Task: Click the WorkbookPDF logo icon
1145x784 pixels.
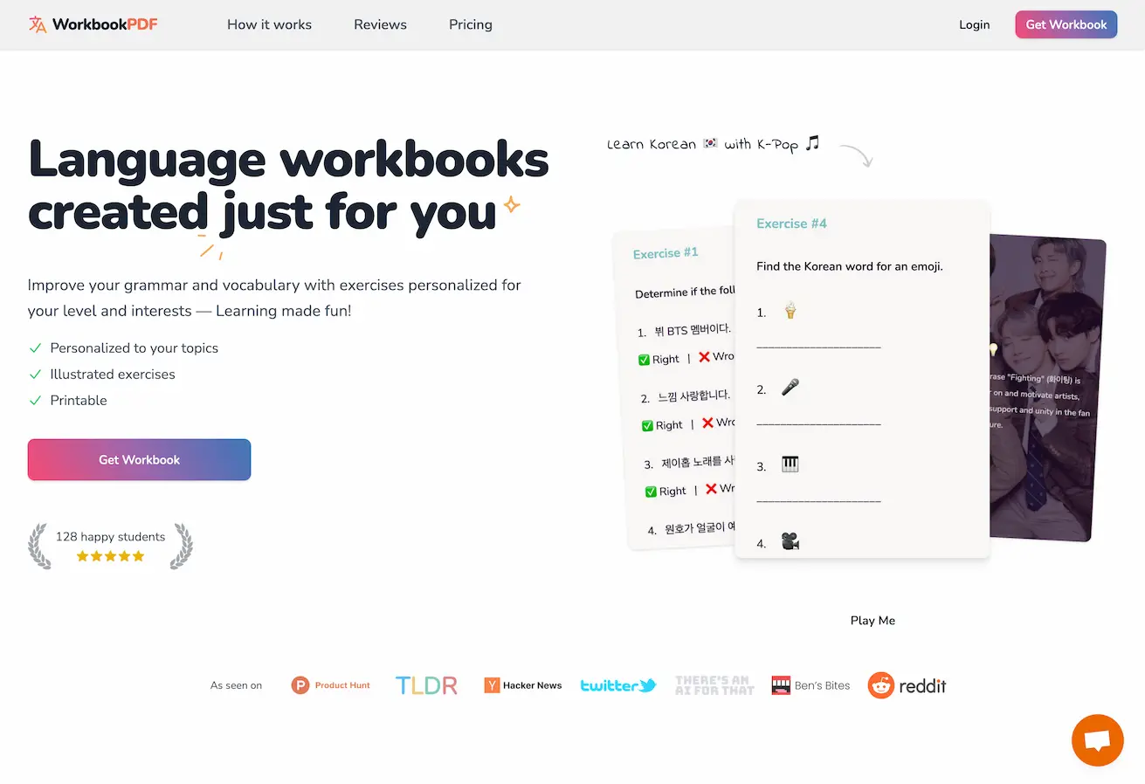Action: coord(37,24)
